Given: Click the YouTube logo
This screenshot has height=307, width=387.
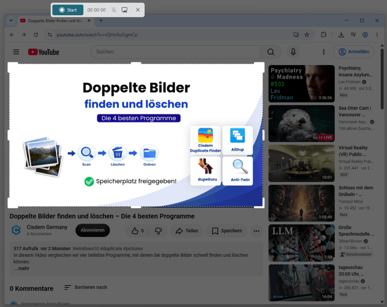Looking at the screenshot, I should click(x=44, y=52).
